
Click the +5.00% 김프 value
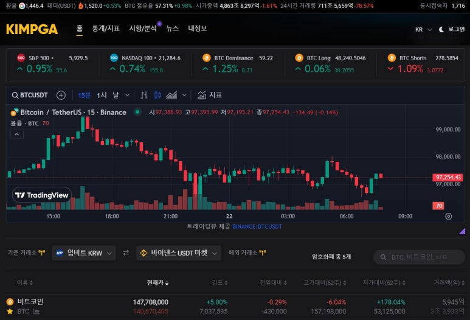tap(216, 302)
